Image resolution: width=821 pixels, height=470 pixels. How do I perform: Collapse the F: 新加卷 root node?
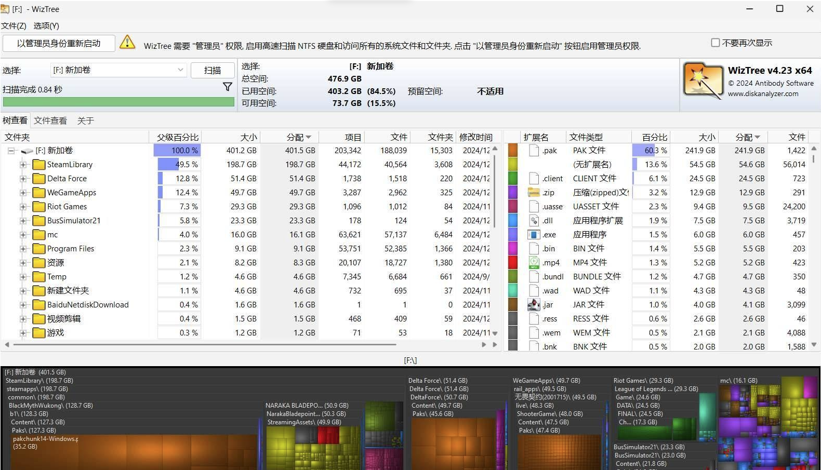pyautogui.click(x=11, y=151)
